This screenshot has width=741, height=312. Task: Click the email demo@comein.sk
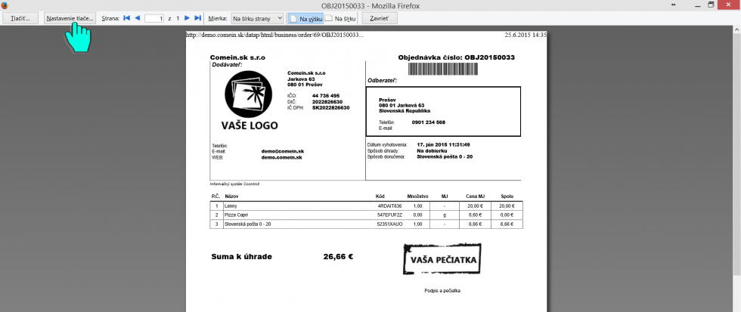pyautogui.click(x=283, y=152)
